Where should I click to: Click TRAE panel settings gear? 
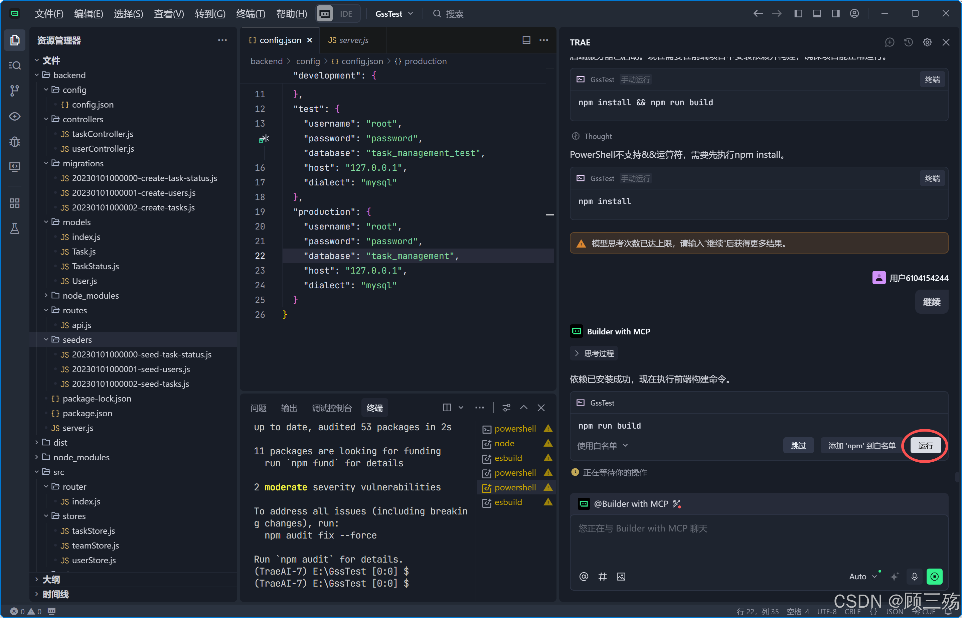pos(927,42)
